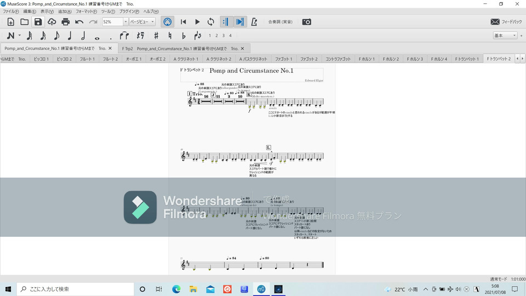526x296 pixels.
Task: Open Microsoft Edge from the taskbar
Action: tap(176, 289)
